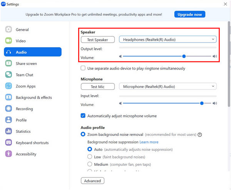
Task: Click the speaker volume high icon
Action: pos(215,56)
